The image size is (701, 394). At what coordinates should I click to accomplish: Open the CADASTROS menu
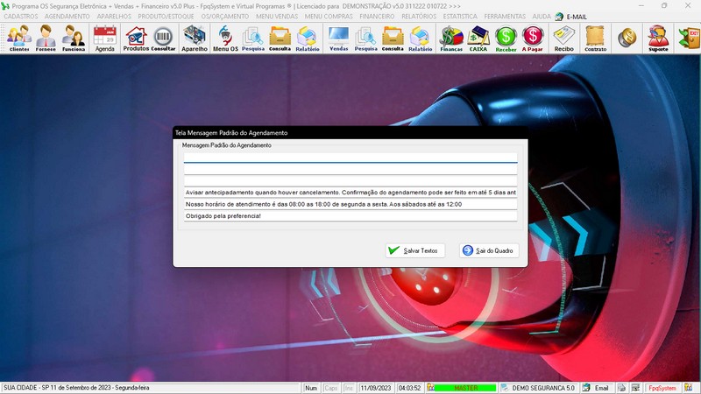pos(21,16)
